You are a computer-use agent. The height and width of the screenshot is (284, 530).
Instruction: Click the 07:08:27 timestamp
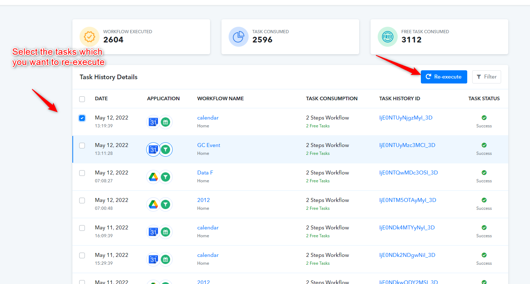[104, 181]
